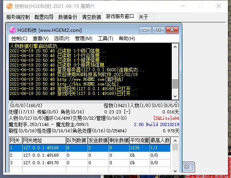Open the 查看(V) menu
The height and width of the screenshot is (178, 231).
[41, 39]
